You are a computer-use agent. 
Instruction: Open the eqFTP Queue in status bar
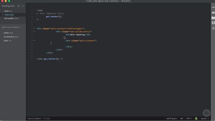(x=172, y=118)
